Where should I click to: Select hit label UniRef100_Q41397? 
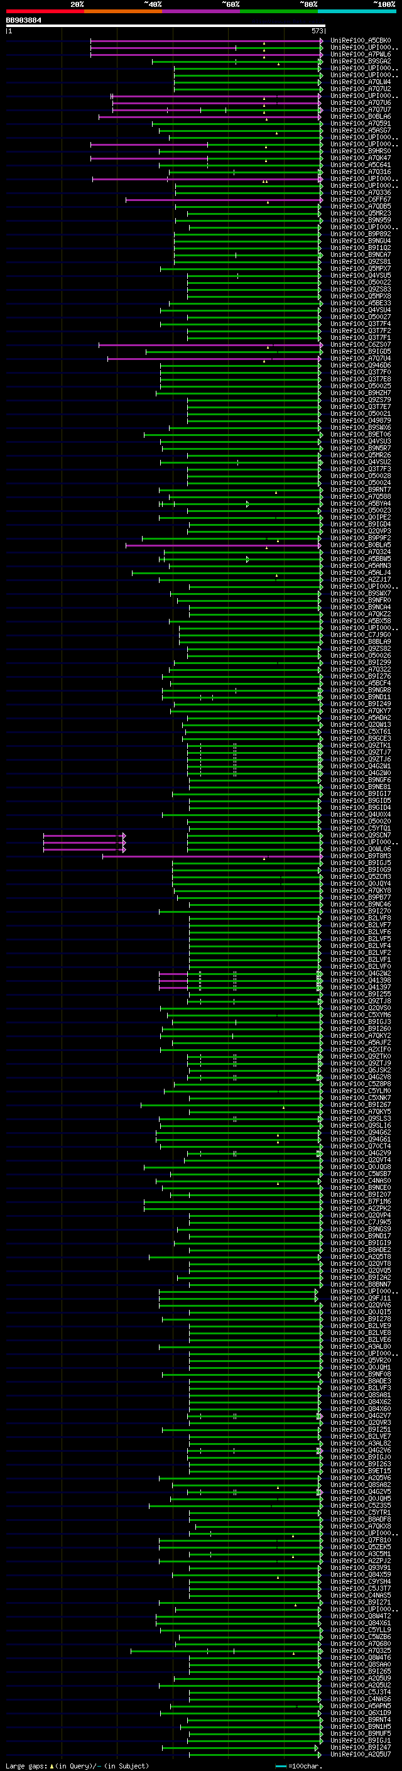360,987
